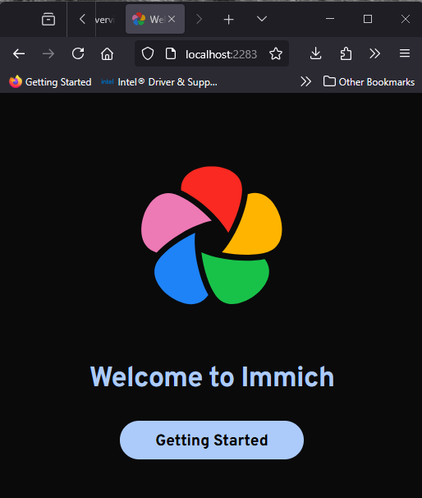
Task: Open a new tab with plus button
Action: (x=228, y=20)
